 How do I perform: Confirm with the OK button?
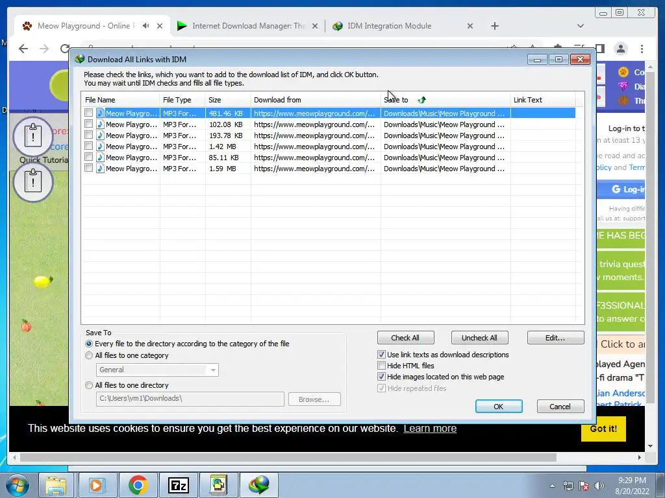[x=499, y=406]
